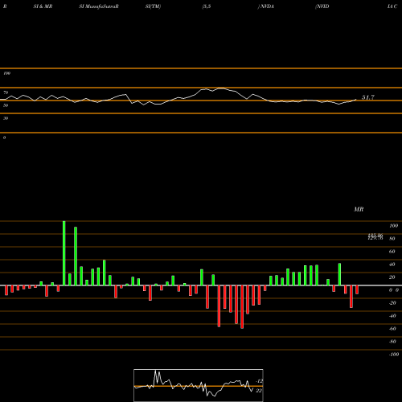Image resolution: width=402 pixels, height=402 pixels.
Task: Click the value 22 in the mini chart
Action: pos(259,391)
